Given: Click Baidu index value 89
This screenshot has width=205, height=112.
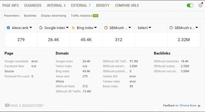Looking at the screenshot, I should pyautogui.click(x=131, y=86).
